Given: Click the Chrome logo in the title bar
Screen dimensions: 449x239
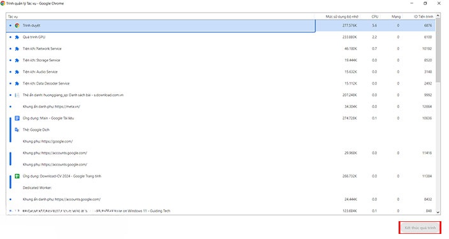Looking at the screenshot, I should coord(3,3).
